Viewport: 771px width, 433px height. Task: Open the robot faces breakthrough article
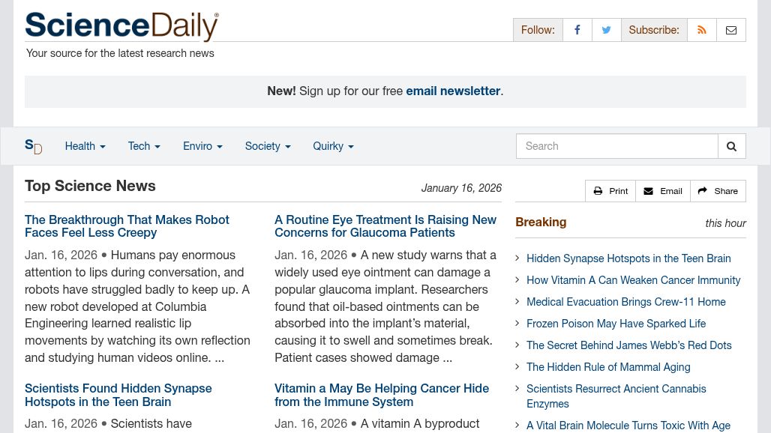pos(127,226)
